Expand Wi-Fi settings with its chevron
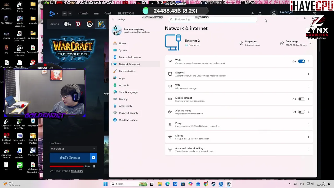This screenshot has width=334, height=188. pyautogui.click(x=308, y=61)
